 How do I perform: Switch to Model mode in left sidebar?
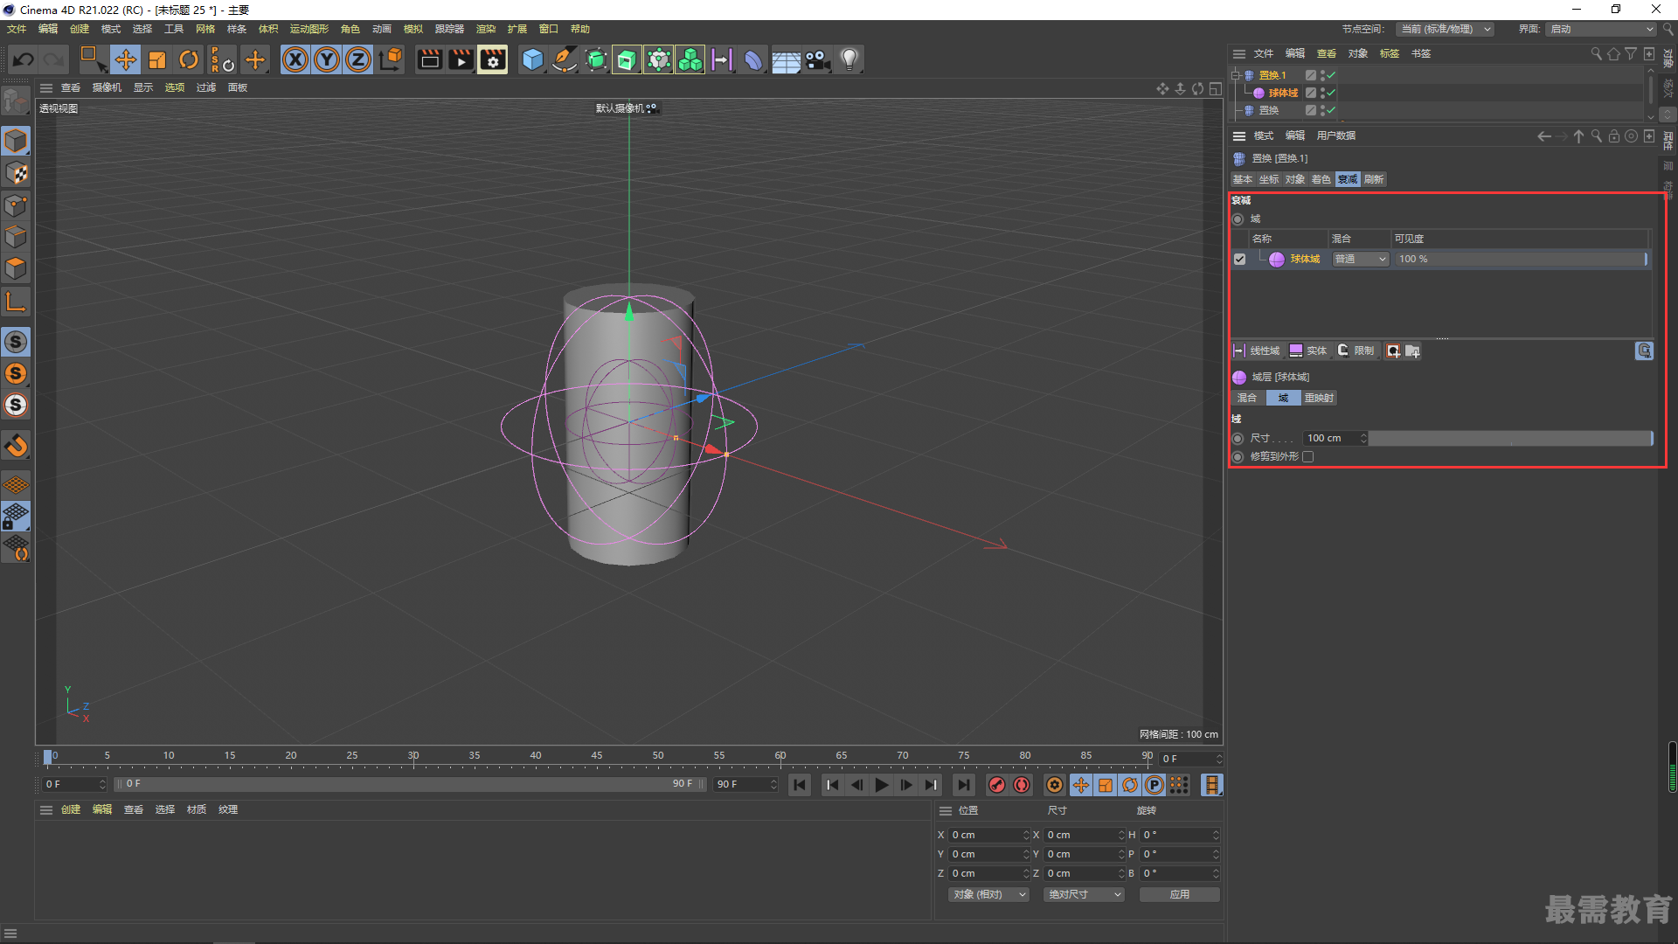[x=16, y=141]
